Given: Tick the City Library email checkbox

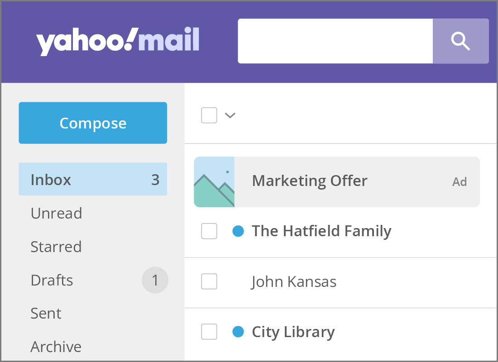Looking at the screenshot, I should click(x=209, y=332).
